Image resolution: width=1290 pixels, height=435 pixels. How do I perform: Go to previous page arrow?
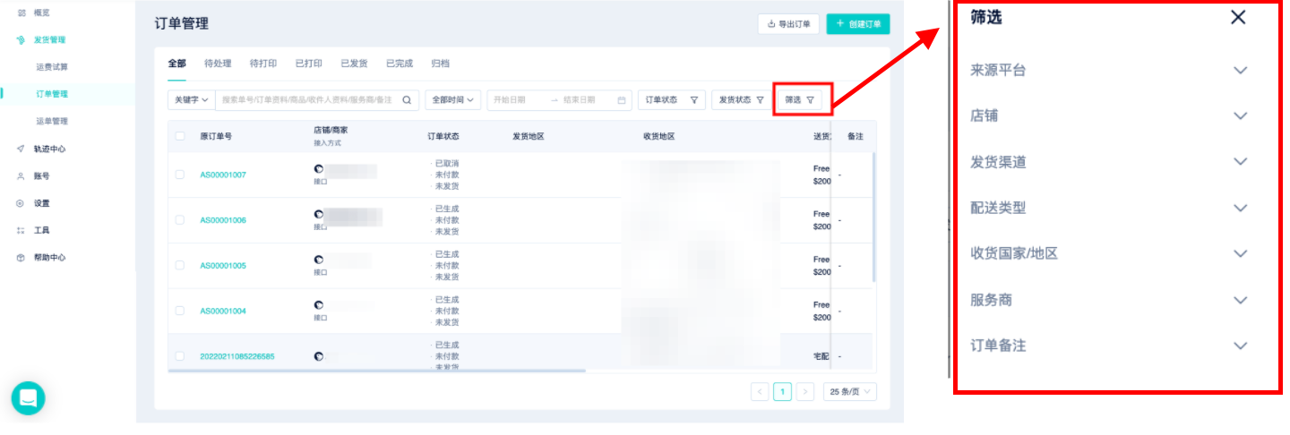tap(760, 391)
